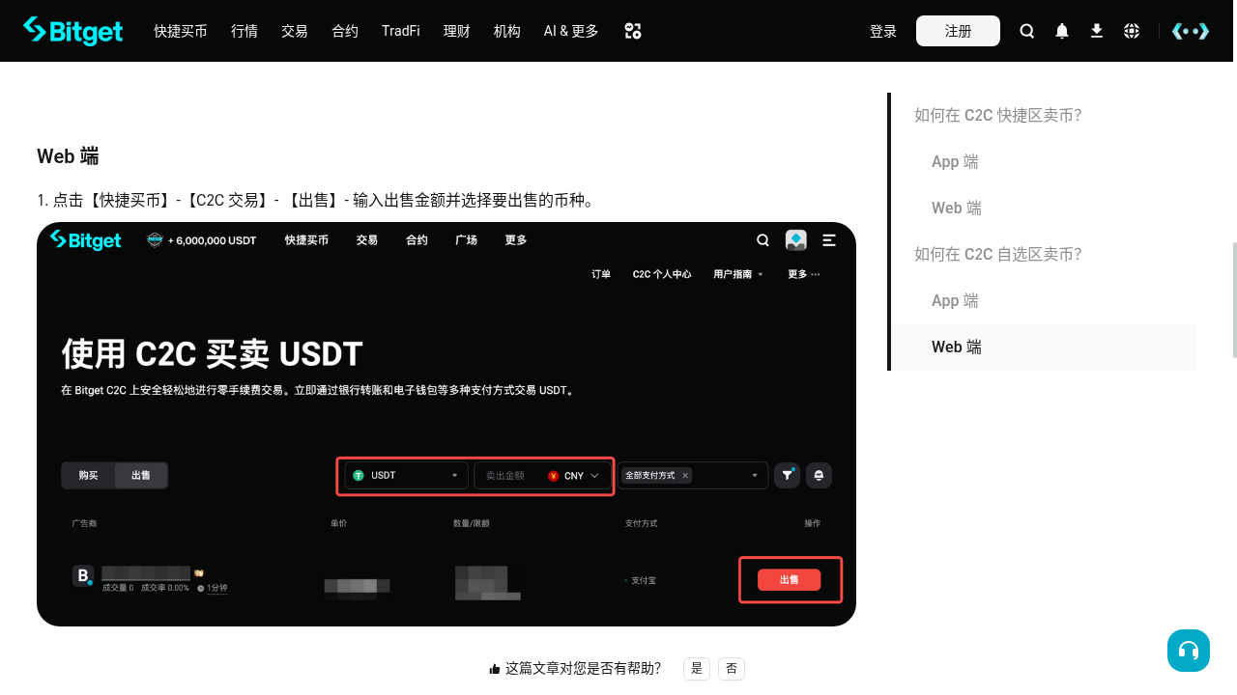Click the download app icon in the header
This screenshot has width=1237, height=695.
pyautogui.click(x=1097, y=31)
